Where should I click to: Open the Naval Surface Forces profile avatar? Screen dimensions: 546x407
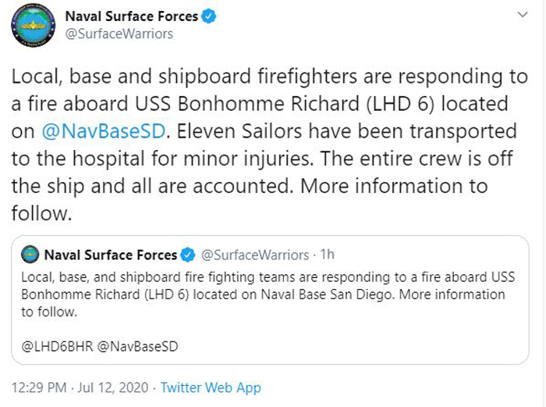point(33,25)
